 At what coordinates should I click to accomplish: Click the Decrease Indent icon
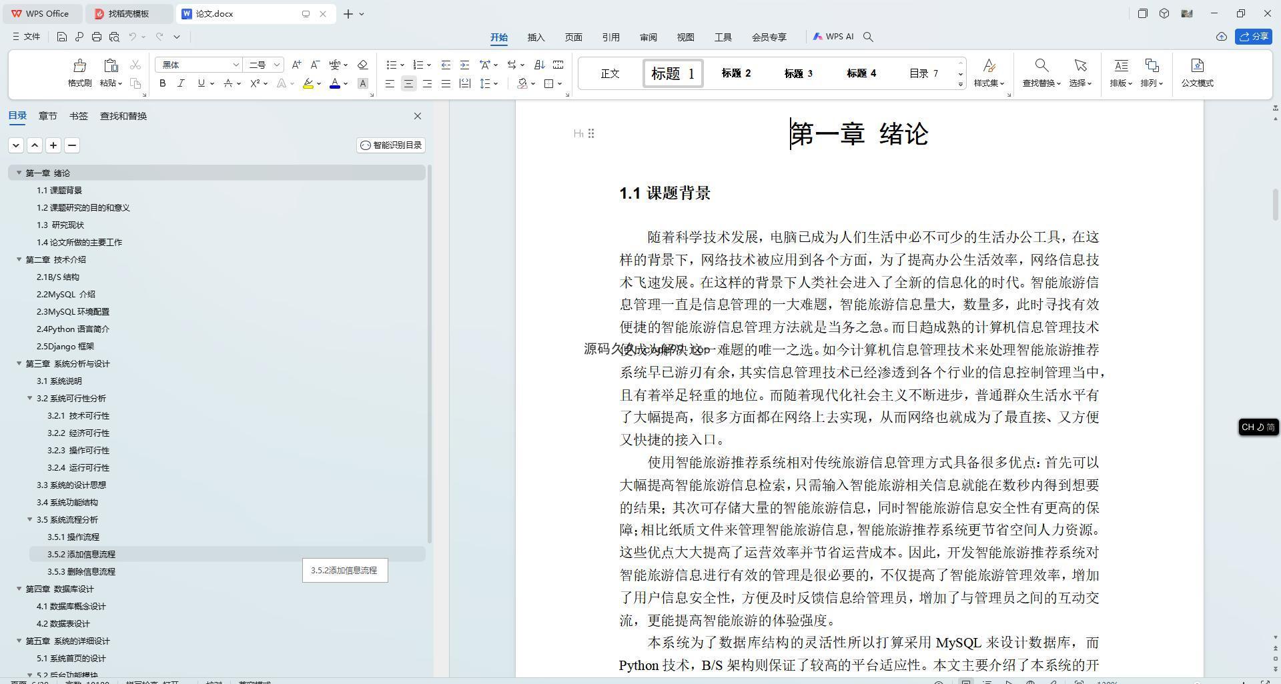coord(446,65)
